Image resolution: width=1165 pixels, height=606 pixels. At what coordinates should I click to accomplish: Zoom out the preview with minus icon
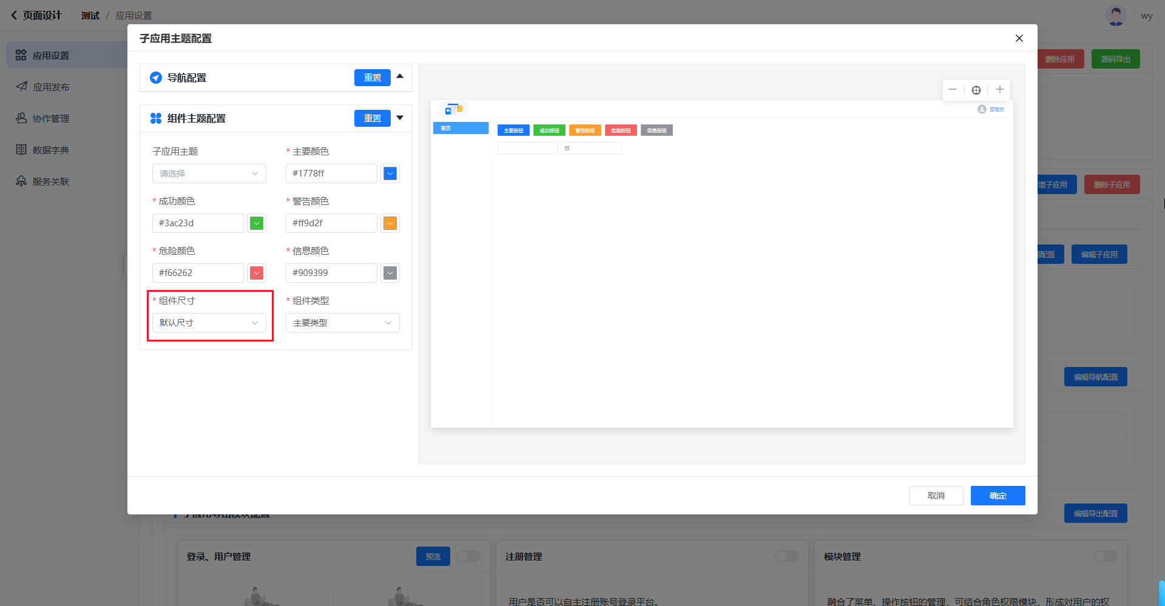[953, 90]
